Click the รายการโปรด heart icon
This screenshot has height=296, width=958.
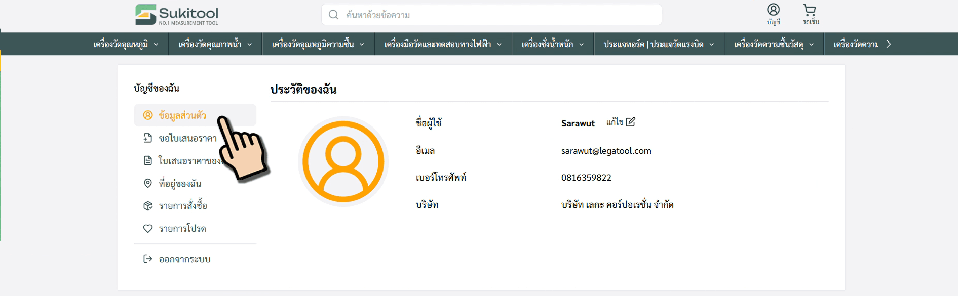[x=148, y=229]
